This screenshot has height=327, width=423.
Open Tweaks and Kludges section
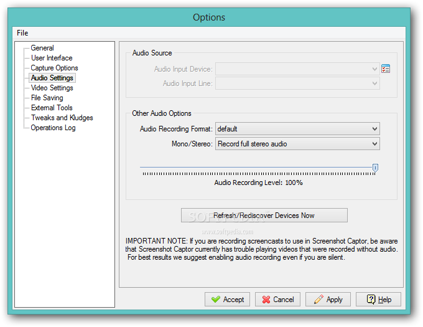point(62,118)
